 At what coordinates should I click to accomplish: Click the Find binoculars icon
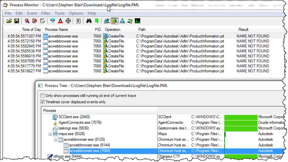89,21
